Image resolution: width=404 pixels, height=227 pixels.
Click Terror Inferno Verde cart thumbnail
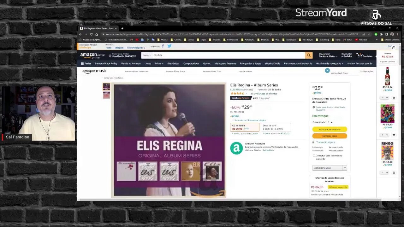pos(387,113)
